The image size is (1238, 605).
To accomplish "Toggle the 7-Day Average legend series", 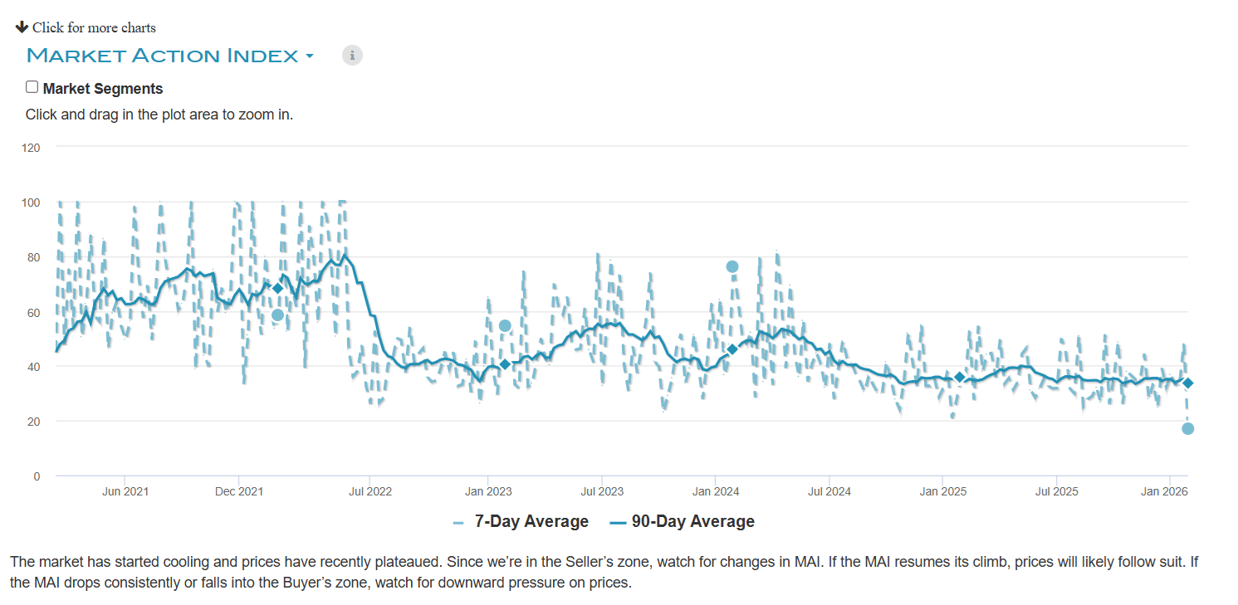I will [x=521, y=522].
